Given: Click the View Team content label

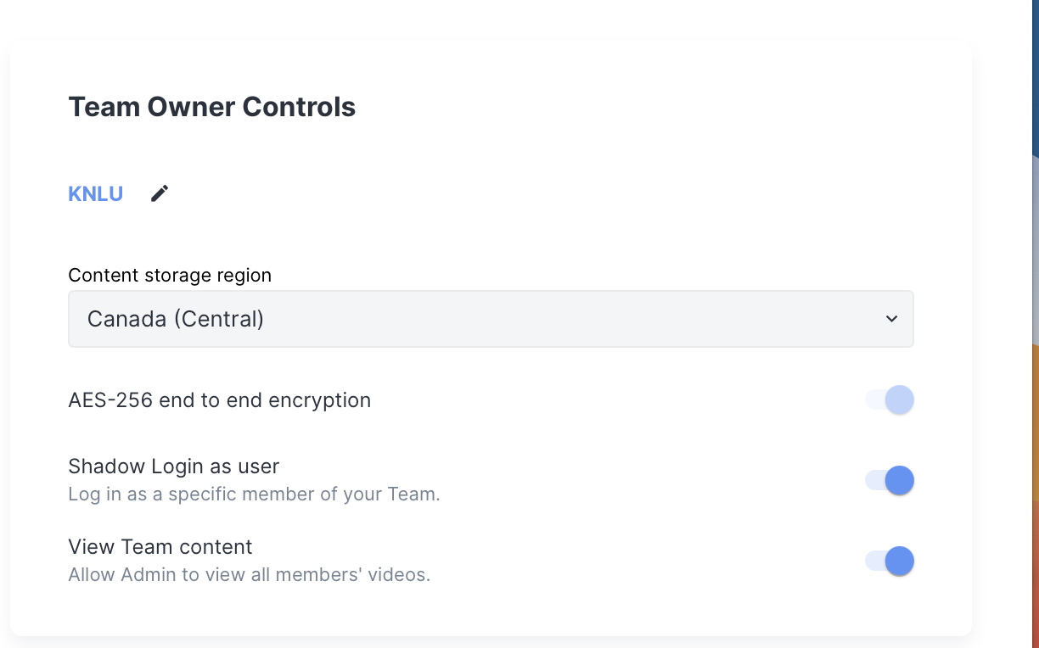Looking at the screenshot, I should pyautogui.click(x=160, y=546).
